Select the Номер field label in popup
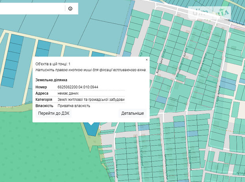The width and height of the screenshot is (245, 182). 41,87
